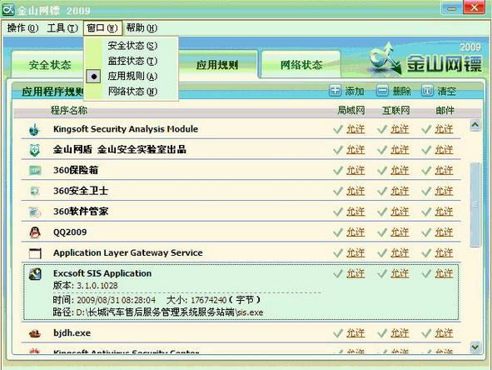The height and width of the screenshot is (370, 492).
Task: Toggle 邮件 permission for Kingsoft Security Analysis Module
Action: [x=444, y=129]
